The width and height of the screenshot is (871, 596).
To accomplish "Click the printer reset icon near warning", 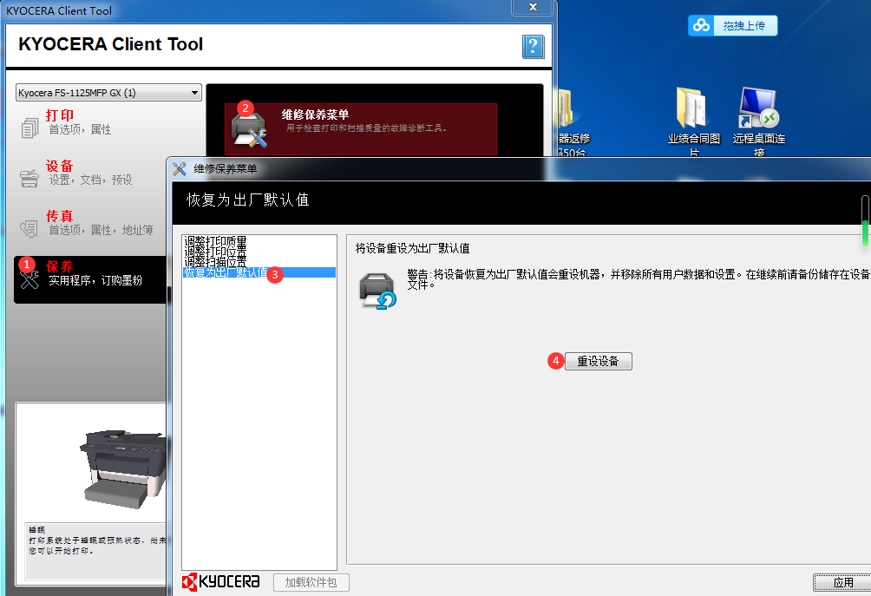I will (x=377, y=291).
